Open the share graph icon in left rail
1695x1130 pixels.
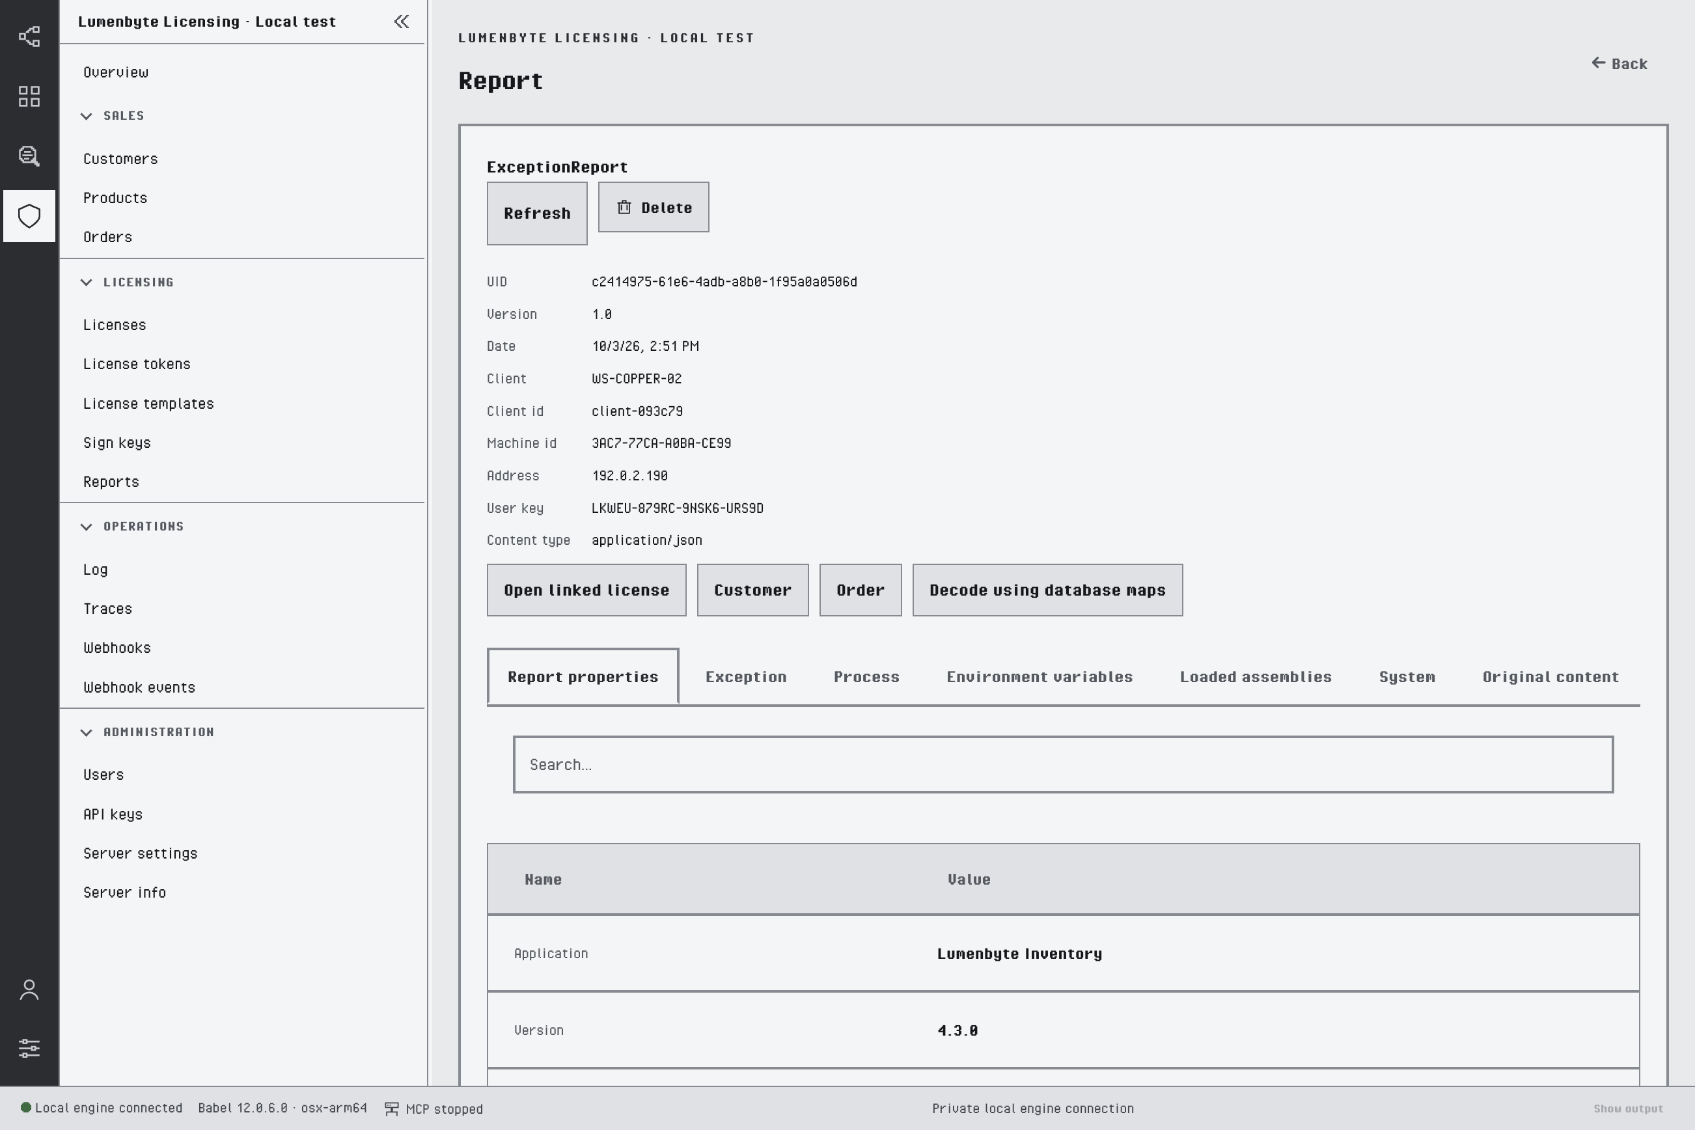pos(29,36)
